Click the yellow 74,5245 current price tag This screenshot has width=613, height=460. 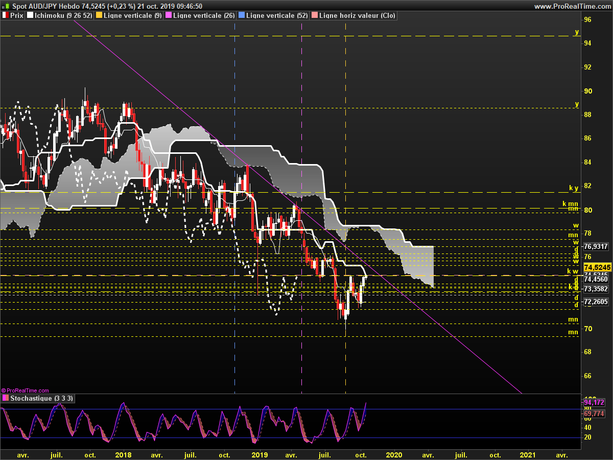(596, 267)
